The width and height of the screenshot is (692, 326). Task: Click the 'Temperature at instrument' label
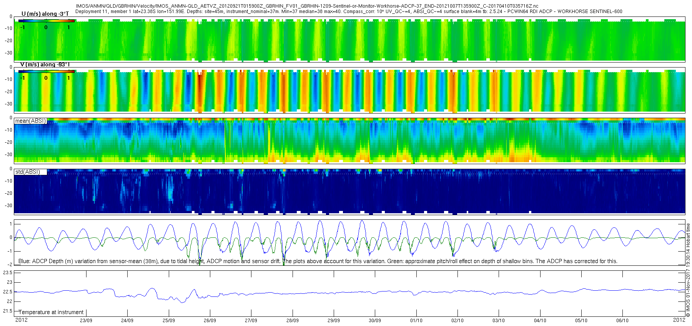click(51, 312)
